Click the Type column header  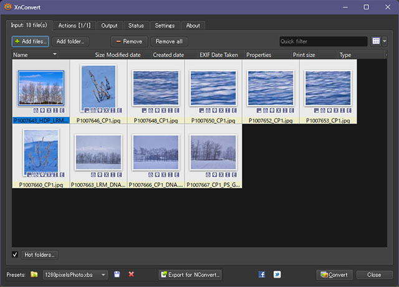[x=362, y=55]
